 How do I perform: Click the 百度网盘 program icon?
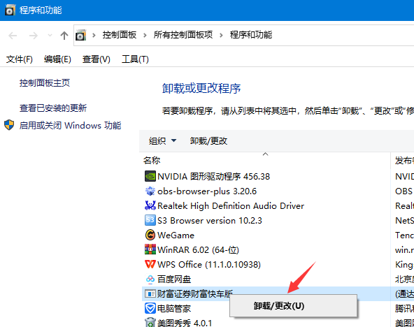[x=150, y=279]
